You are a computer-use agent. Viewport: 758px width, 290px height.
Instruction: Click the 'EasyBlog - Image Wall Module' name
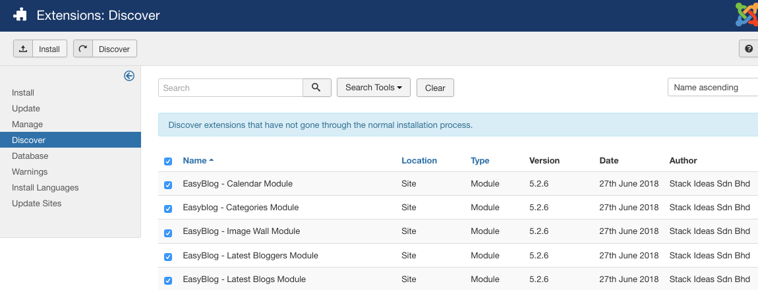(242, 231)
